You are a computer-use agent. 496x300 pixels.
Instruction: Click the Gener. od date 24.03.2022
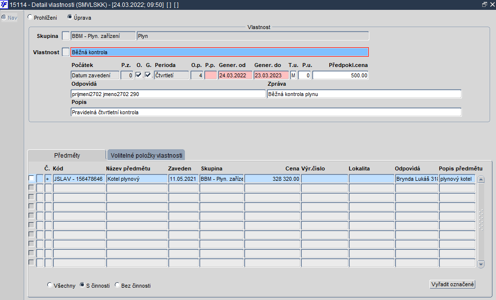coord(235,75)
